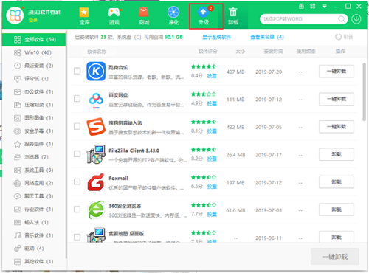
Task: Select 驱动 (4) category
Action: 34,249
